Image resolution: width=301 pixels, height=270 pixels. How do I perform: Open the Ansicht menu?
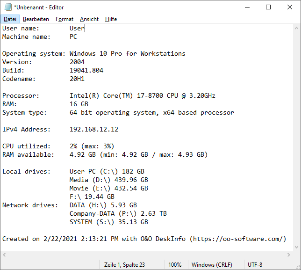89,19
